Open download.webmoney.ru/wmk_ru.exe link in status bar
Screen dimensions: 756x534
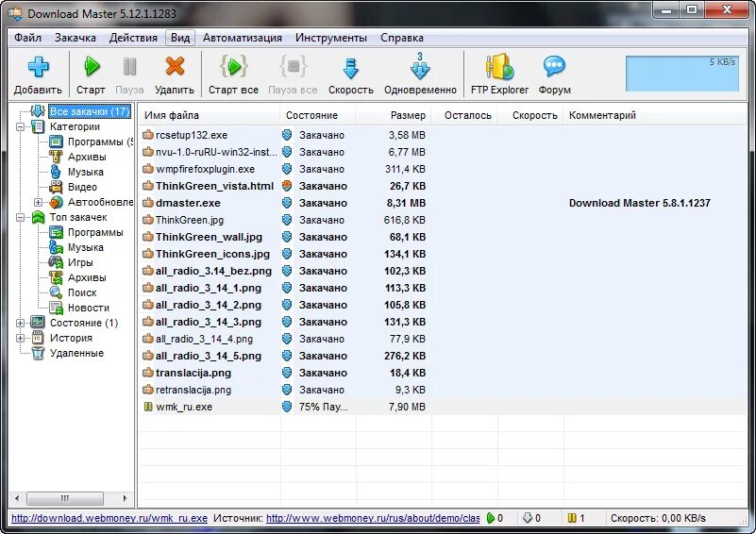109,518
